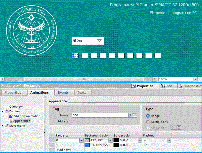Select Add new animation in tree

27,116
